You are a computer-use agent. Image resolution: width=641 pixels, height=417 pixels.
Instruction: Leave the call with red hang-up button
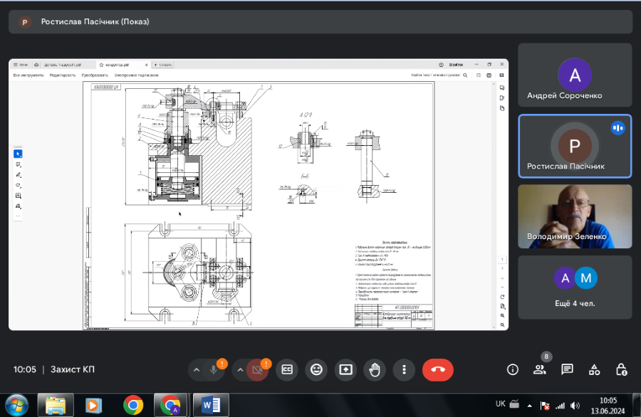point(437,369)
